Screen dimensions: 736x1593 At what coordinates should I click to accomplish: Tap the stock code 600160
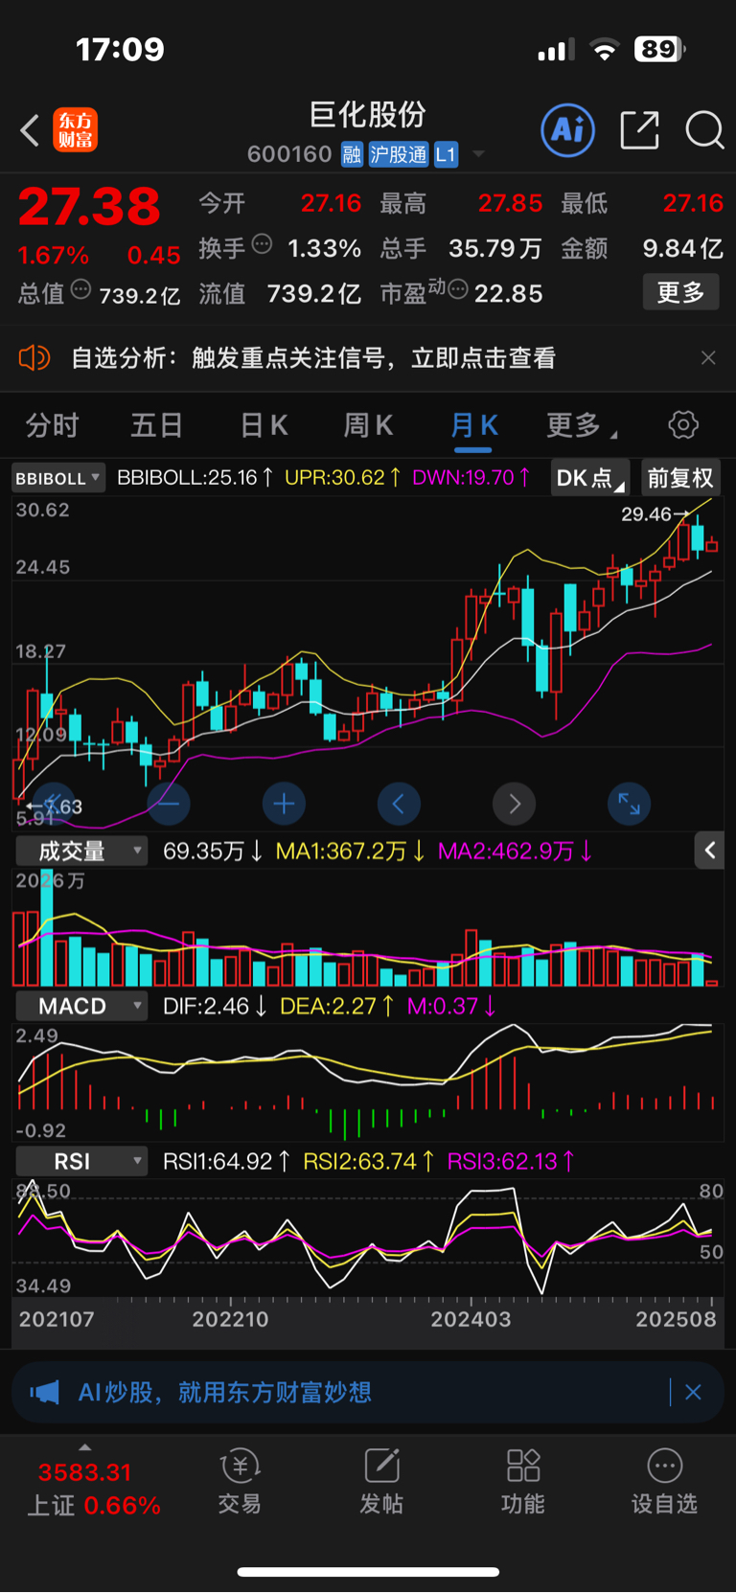pyautogui.click(x=289, y=154)
